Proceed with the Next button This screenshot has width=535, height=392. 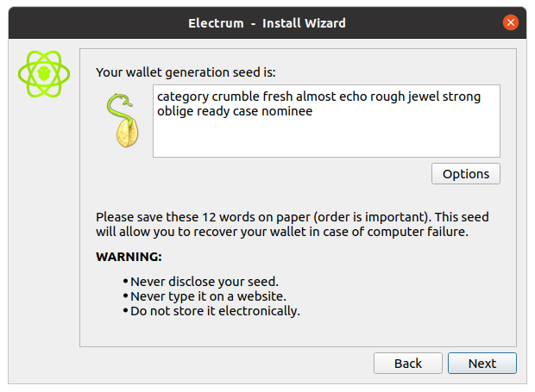coord(481,363)
